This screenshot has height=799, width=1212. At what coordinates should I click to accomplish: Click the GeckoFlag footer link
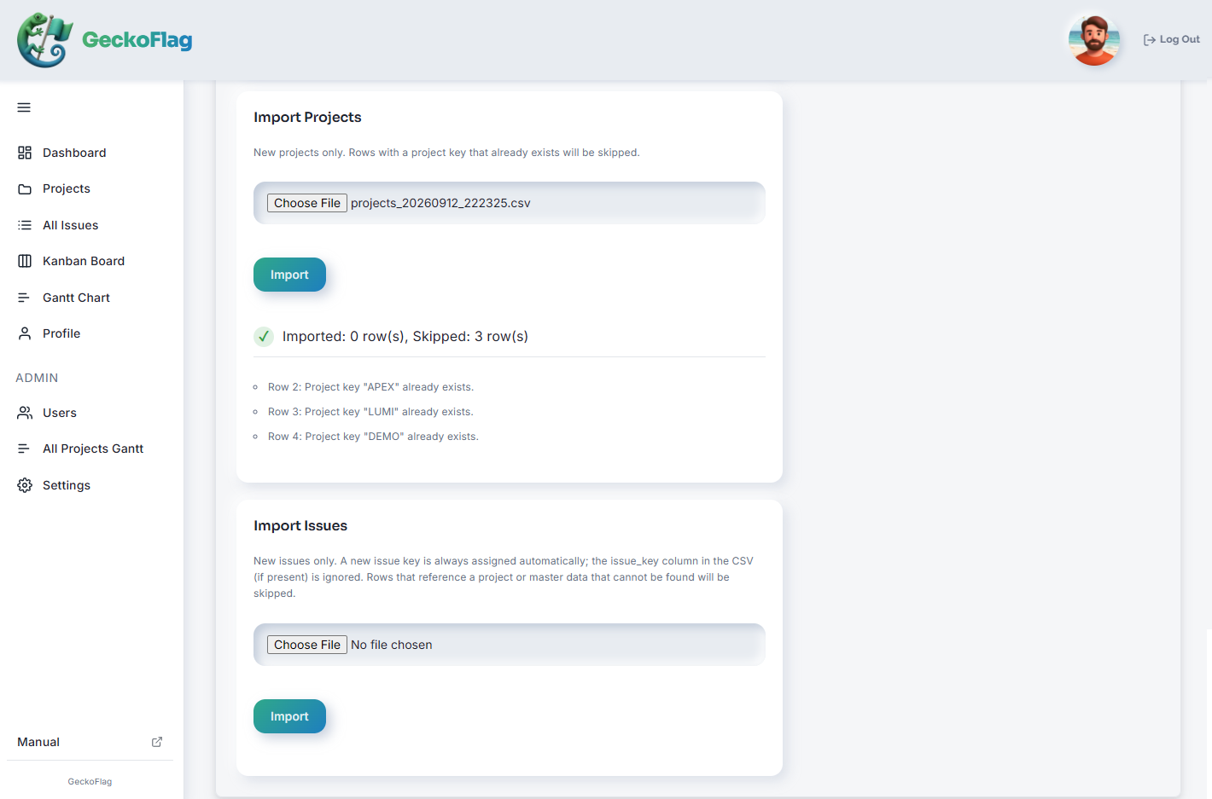coord(90,781)
